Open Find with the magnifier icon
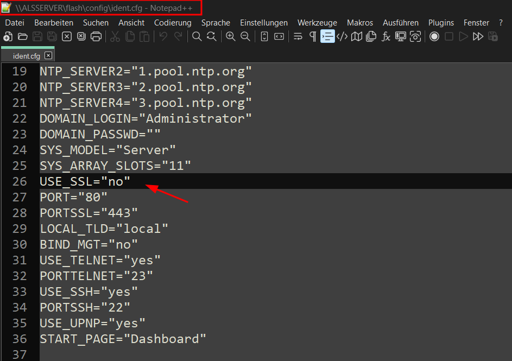Viewport: 512px width, 361px height. [x=197, y=36]
